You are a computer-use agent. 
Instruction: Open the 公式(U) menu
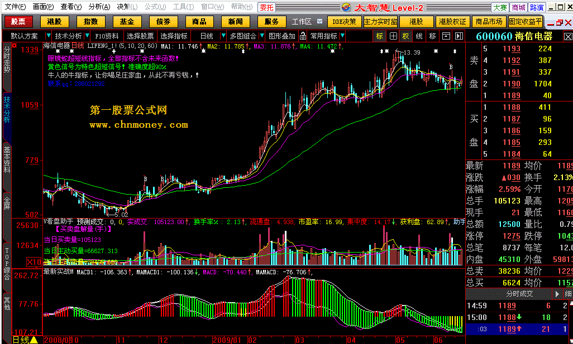click(x=155, y=7)
